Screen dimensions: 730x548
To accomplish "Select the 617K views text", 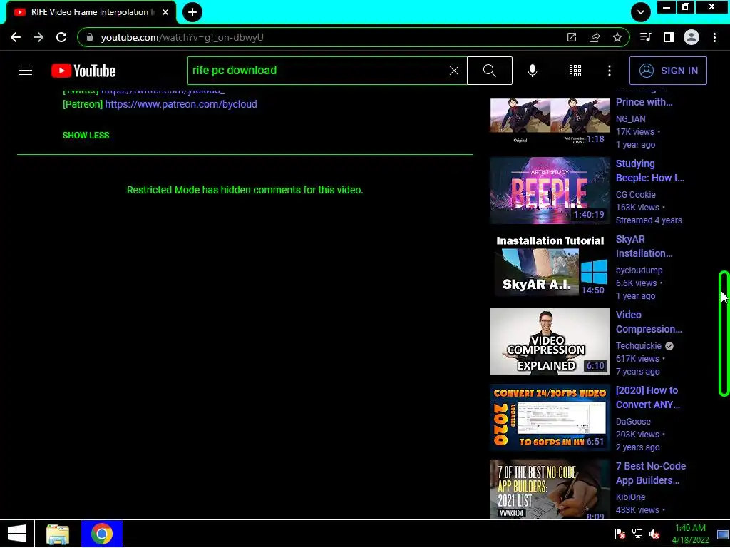I will (637, 359).
